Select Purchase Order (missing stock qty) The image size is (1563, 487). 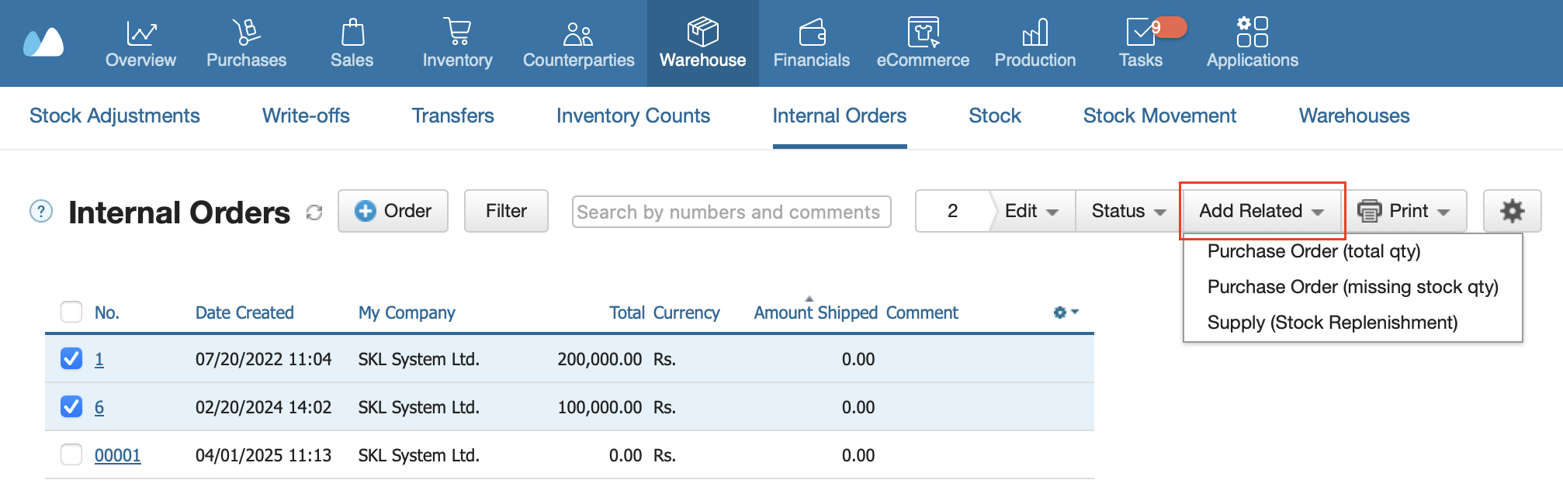[x=1353, y=287]
